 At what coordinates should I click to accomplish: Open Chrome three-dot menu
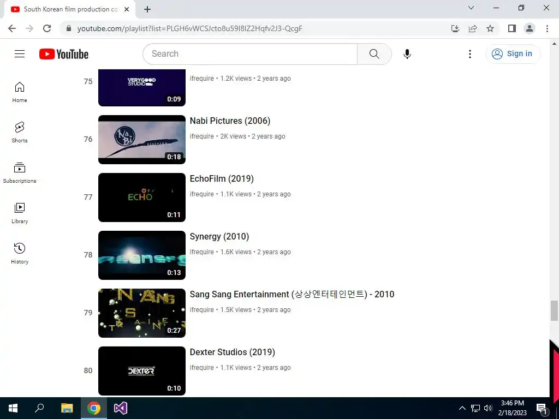pyautogui.click(x=547, y=28)
